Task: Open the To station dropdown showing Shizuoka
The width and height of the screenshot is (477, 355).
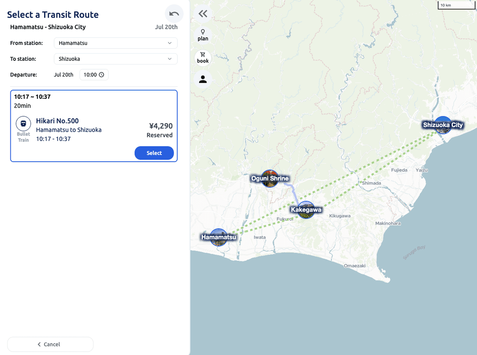Action: coord(115,59)
